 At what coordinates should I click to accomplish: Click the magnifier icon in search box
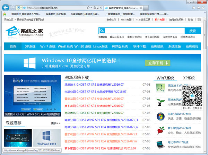coord(102,31)
